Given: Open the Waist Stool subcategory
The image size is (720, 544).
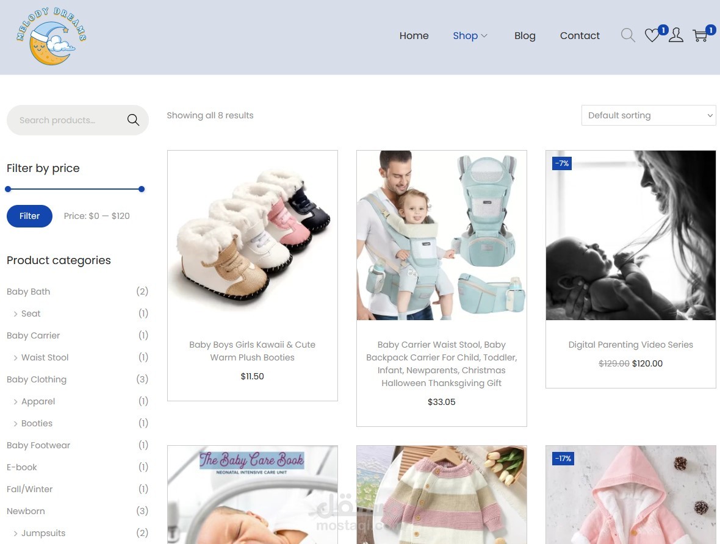Looking at the screenshot, I should coord(45,357).
